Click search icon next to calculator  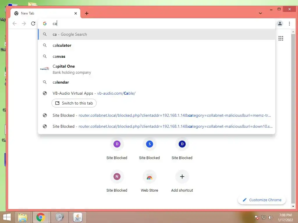pos(45,45)
